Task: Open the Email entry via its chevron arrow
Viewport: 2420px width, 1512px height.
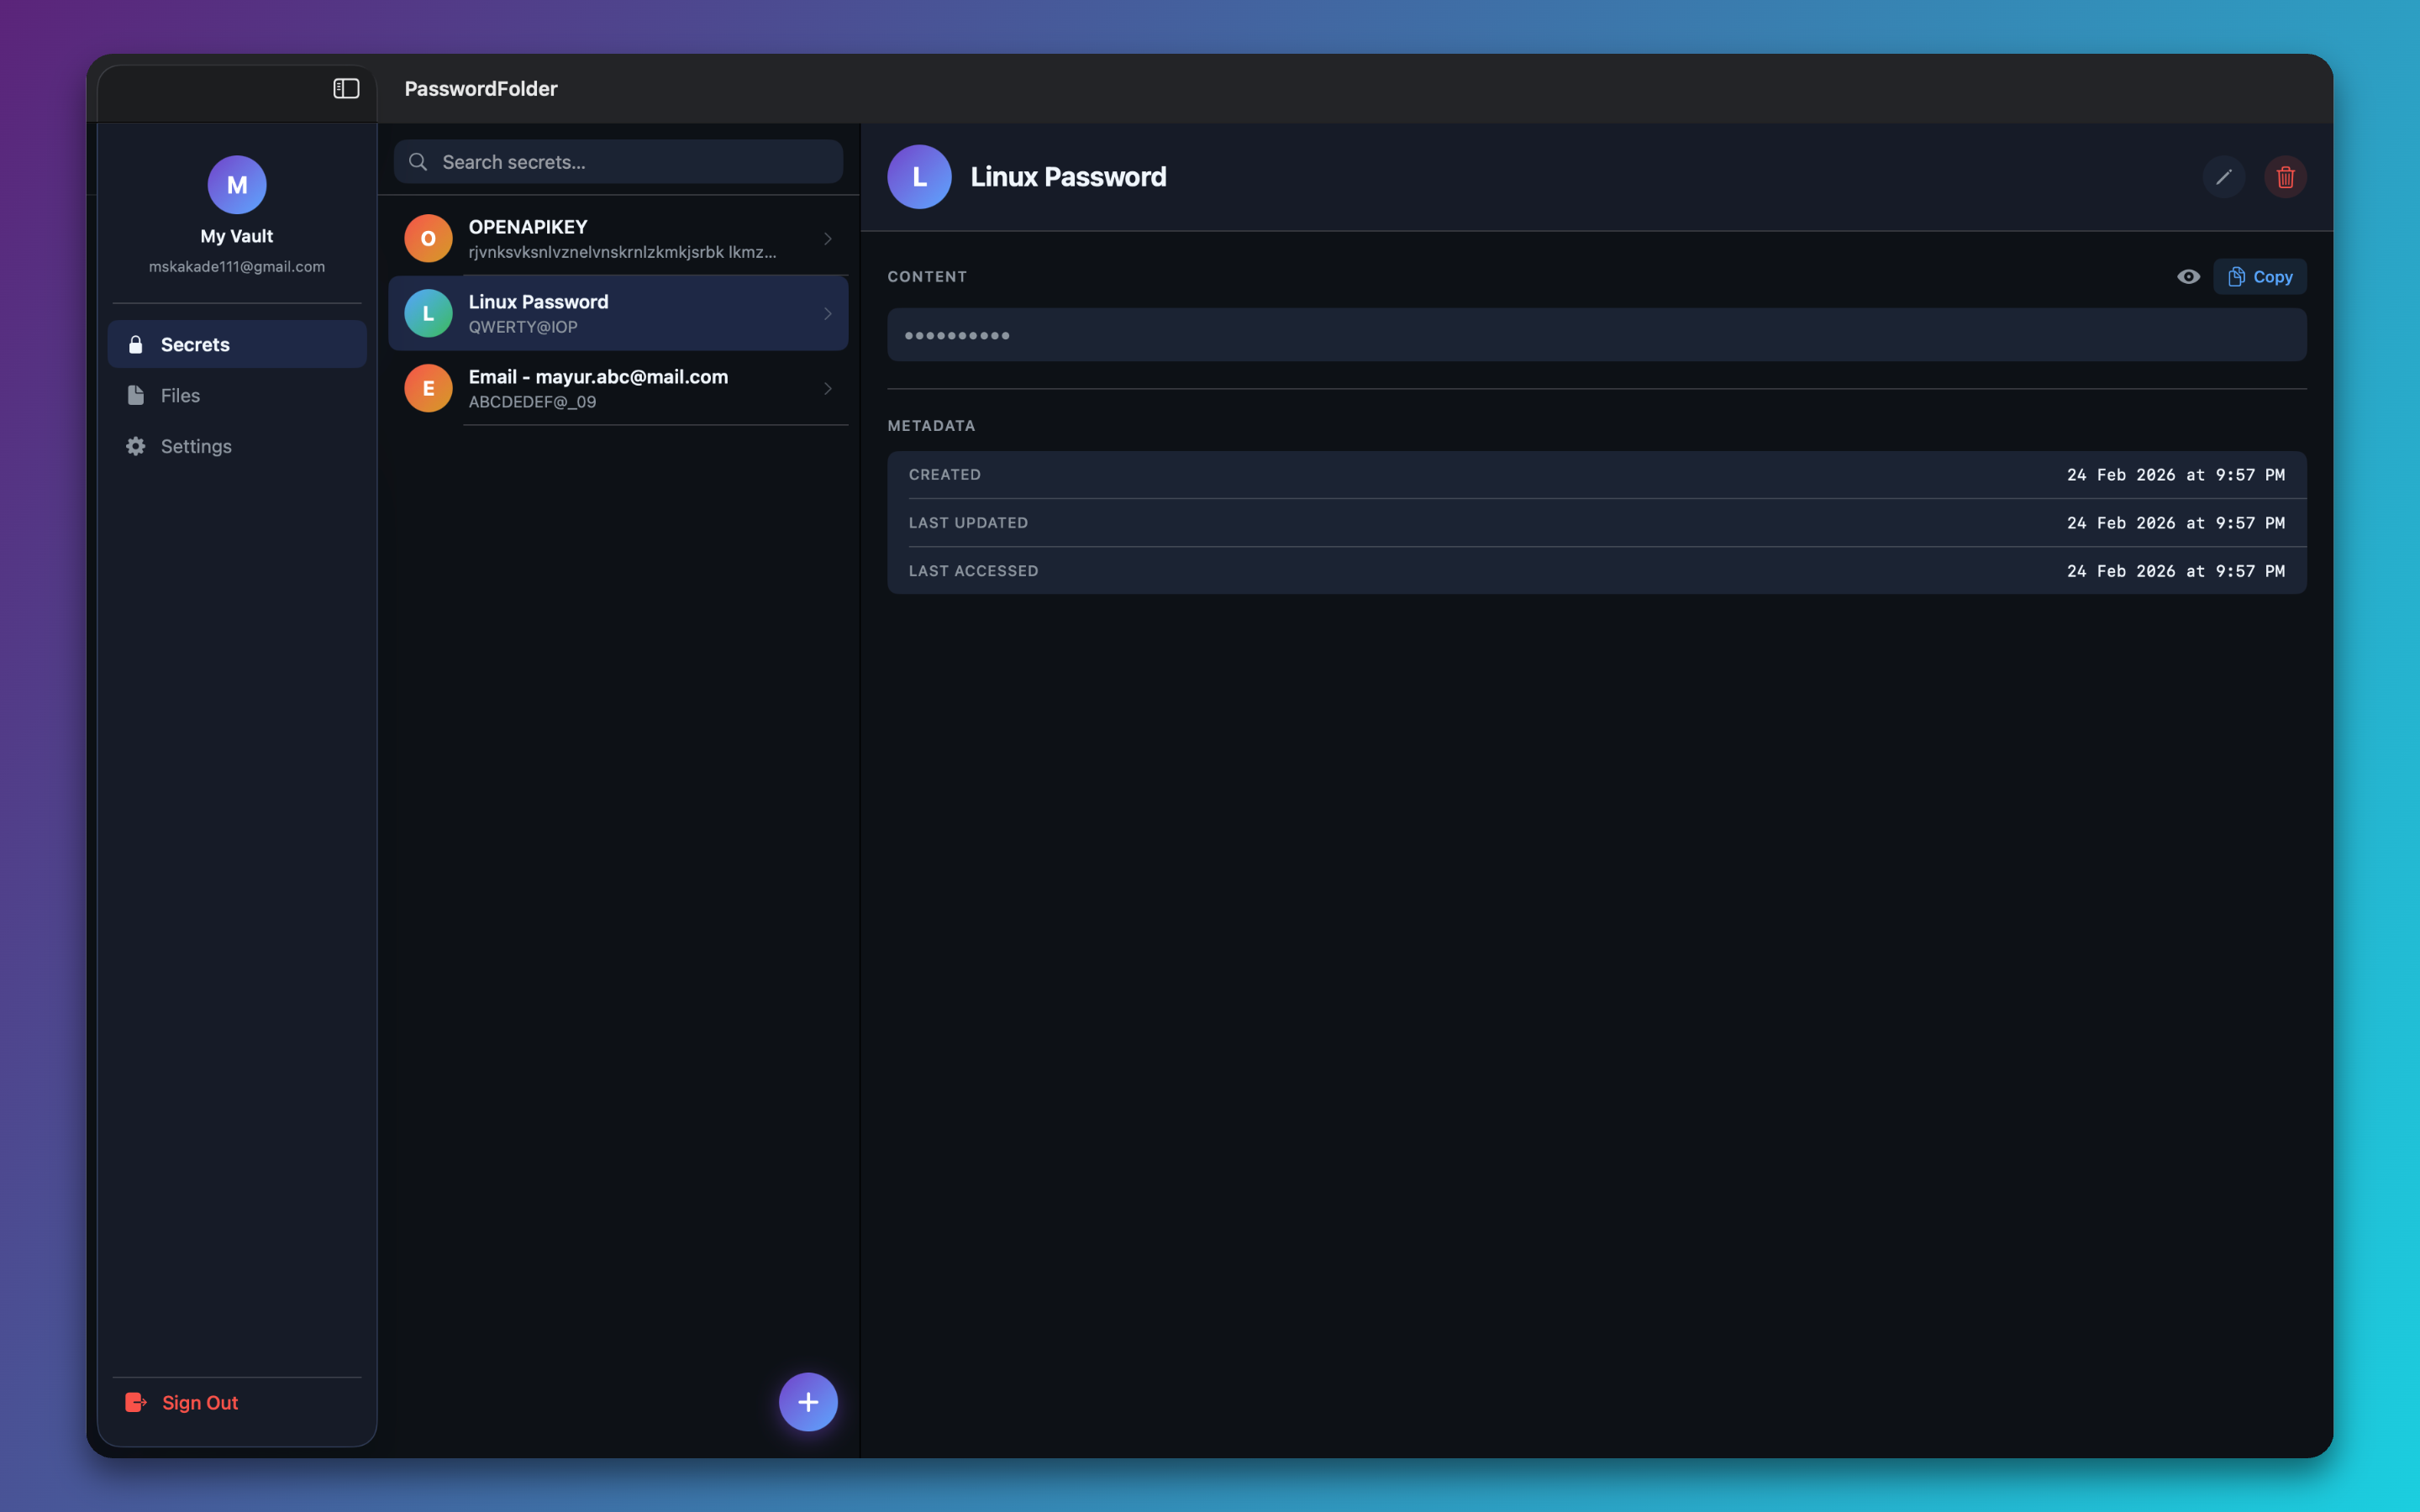Action: tap(827, 388)
